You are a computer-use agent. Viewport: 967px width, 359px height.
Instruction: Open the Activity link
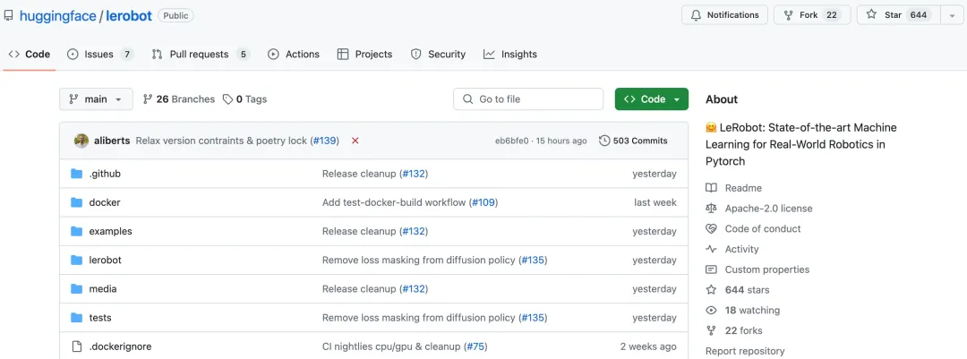742,249
